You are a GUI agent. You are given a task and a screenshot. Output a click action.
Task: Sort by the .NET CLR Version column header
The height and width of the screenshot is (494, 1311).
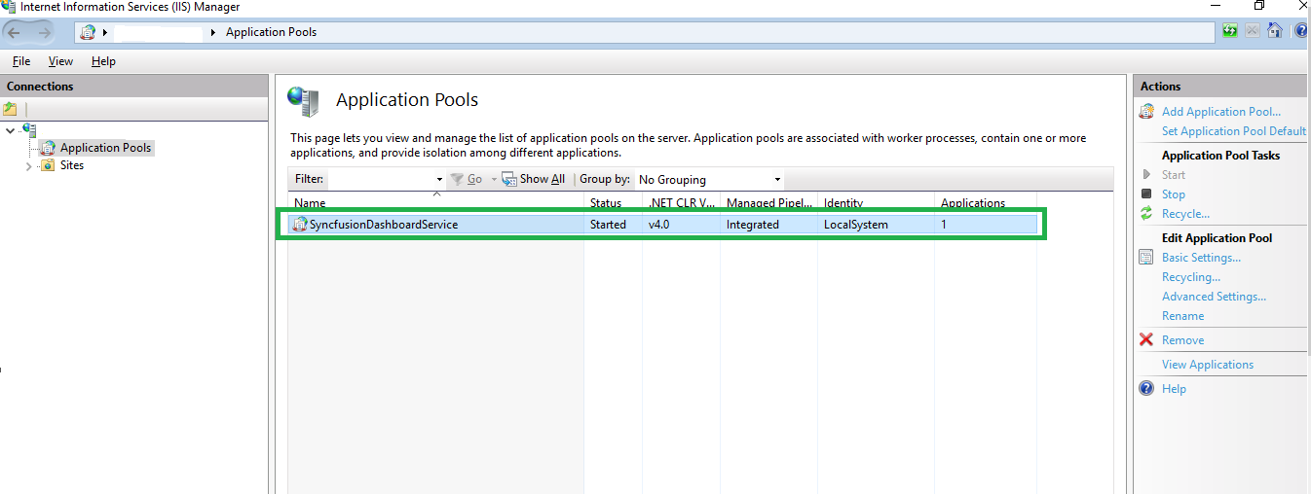coord(682,203)
